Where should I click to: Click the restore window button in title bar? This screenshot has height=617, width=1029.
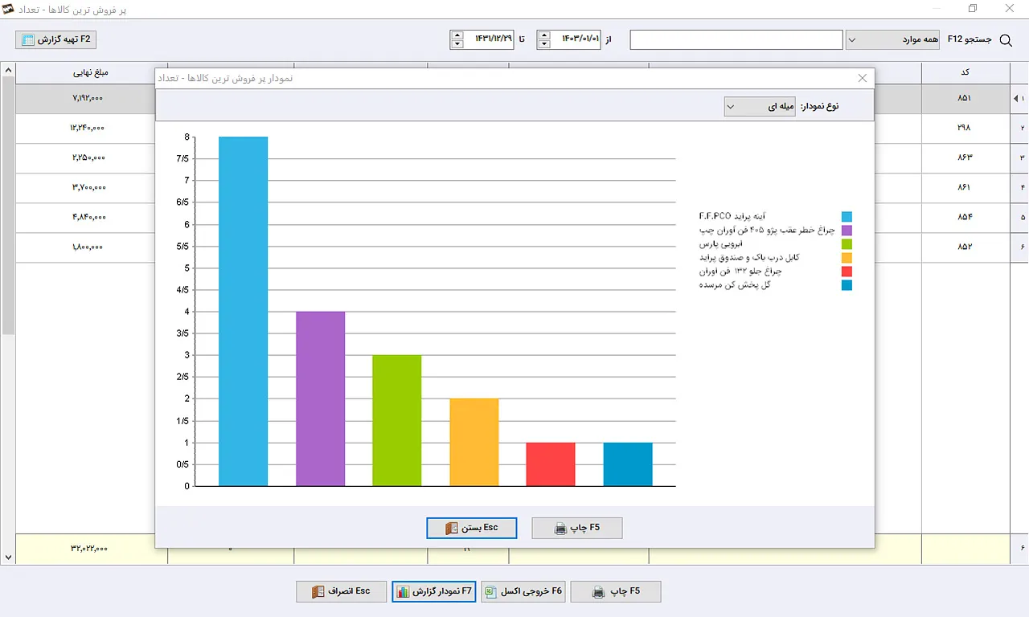point(973,9)
